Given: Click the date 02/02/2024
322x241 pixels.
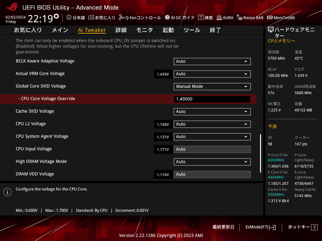Looking at the screenshot, I should click(16, 17).
